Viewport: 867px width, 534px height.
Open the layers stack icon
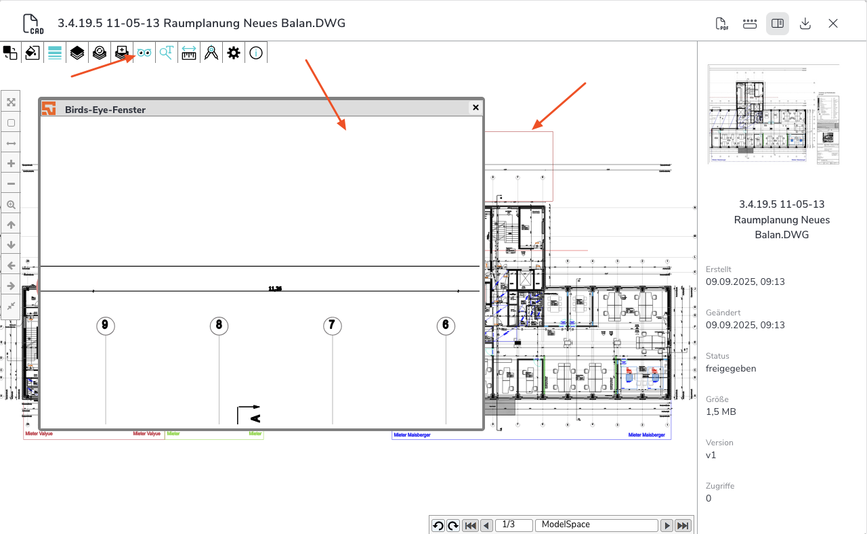[x=77, y=53]
